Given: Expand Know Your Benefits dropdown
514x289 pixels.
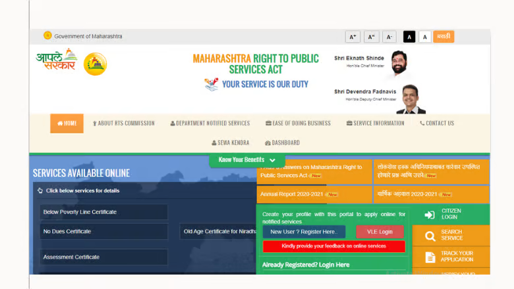Looking at the screenshot, I should coord(247,160).
